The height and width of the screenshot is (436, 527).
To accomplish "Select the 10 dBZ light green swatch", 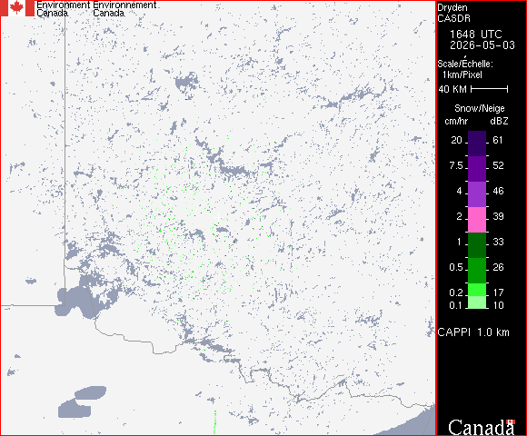I will [x=477, y=302].
